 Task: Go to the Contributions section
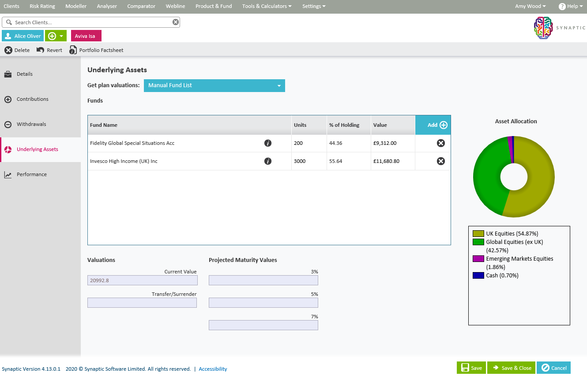pyautogui.click(x=33, y=99)
